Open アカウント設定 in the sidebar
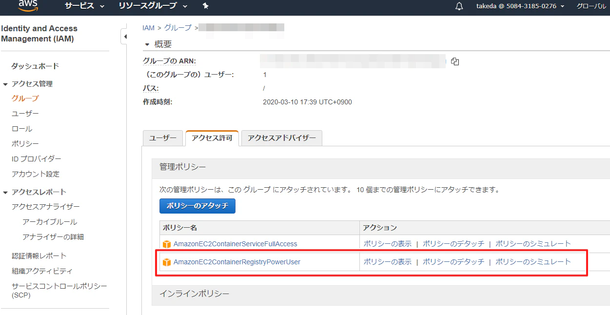This screenshot has height=315, width=610. [x=36, y=174]
